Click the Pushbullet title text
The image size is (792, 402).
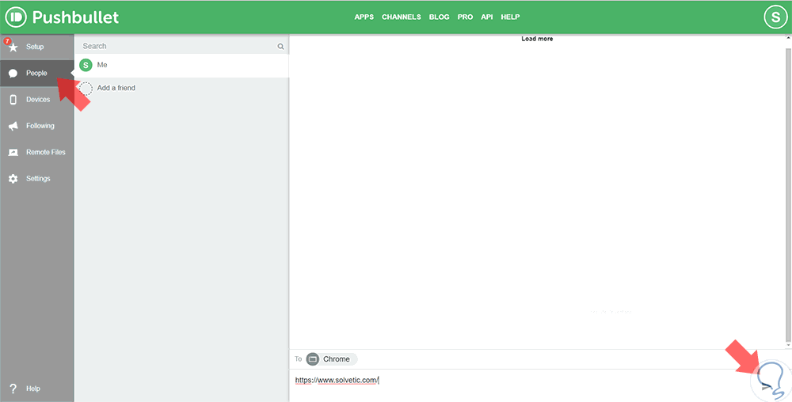(x=75, y=17)
